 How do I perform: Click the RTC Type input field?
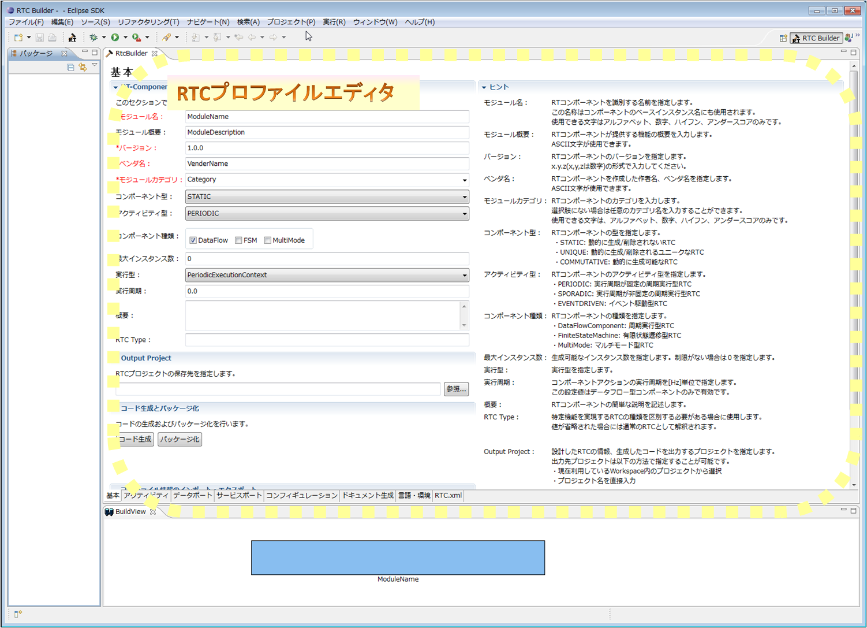(327, 340)
